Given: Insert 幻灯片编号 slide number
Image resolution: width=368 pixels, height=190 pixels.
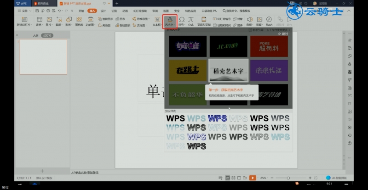Looking at the screenshot, I should tap(222, 19).
